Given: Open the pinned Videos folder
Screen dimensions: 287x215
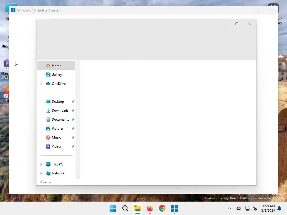Looking at the screenshot, I should click(56, 146).
